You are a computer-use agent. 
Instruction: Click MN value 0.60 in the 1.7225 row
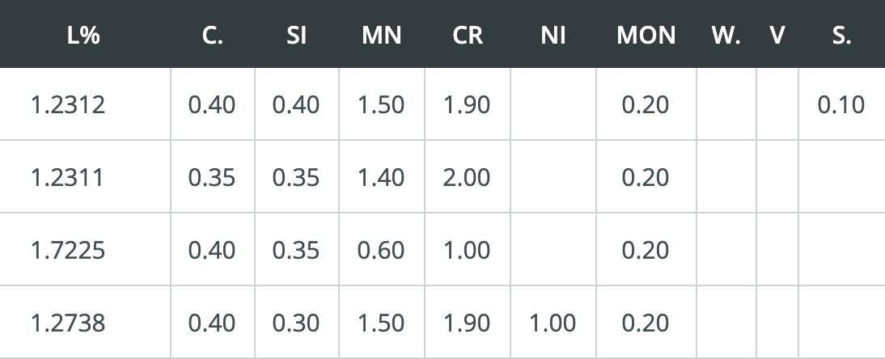tap(381, 251)
